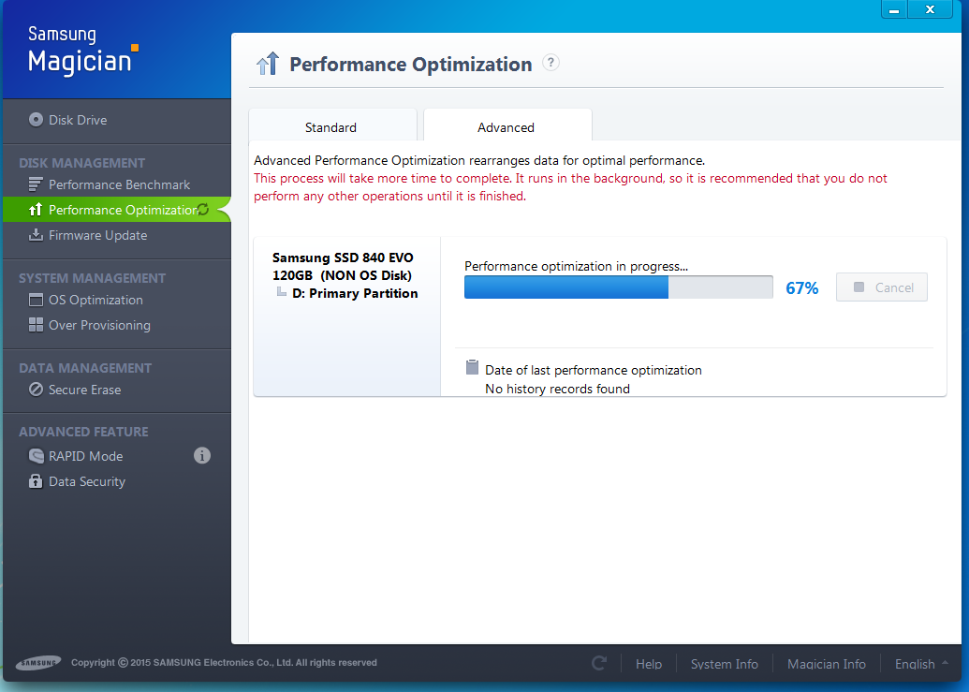Click the RAPID Mode drive icon
Screen dimensions: 969x692
(36, 456)
